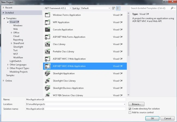Screen dimensions: 177x122
Task: Toggle Create directory for solution checkbox
Action: 130,109
